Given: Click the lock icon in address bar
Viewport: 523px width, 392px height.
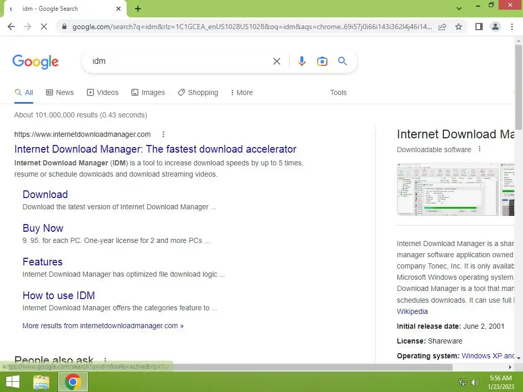Looking at the screenshot, I should coord(64,27).
